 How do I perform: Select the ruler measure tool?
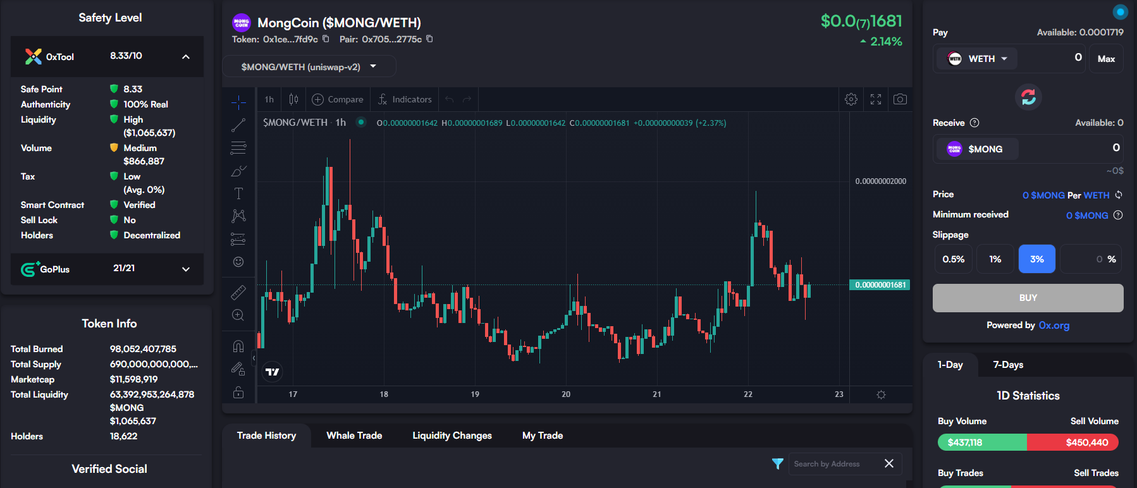coord(238,292)
